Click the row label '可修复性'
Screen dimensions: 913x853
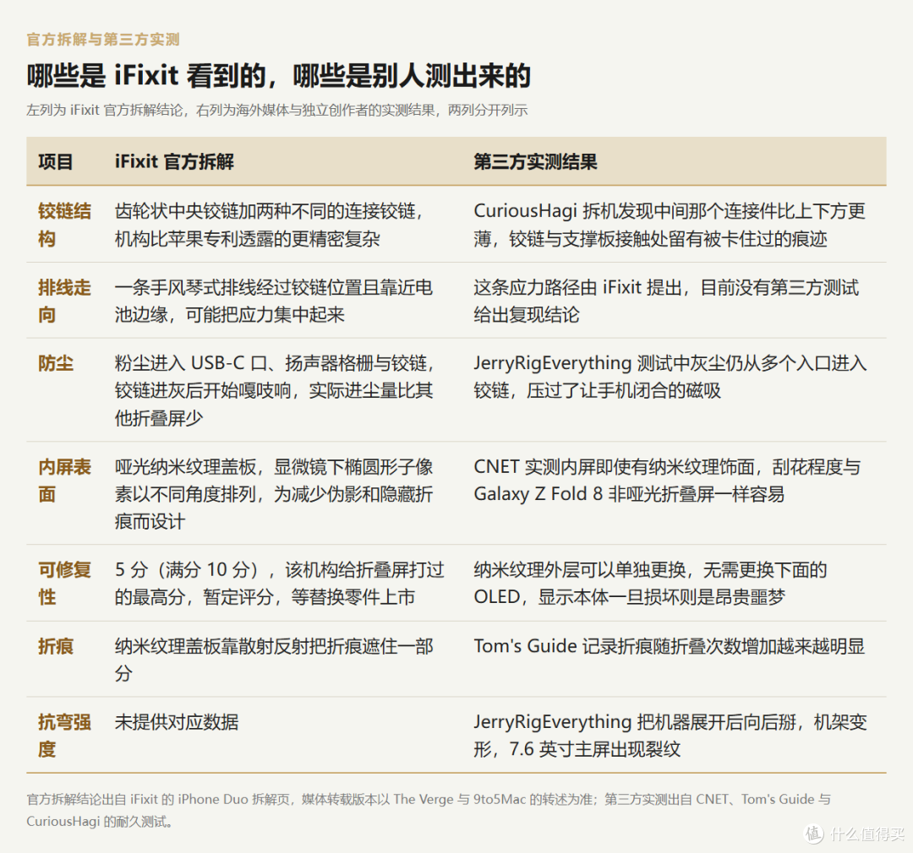pyautogui.click(x=64, y=583)
